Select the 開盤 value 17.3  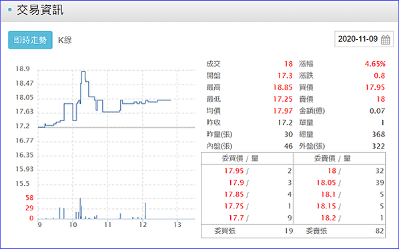(285, 76)
